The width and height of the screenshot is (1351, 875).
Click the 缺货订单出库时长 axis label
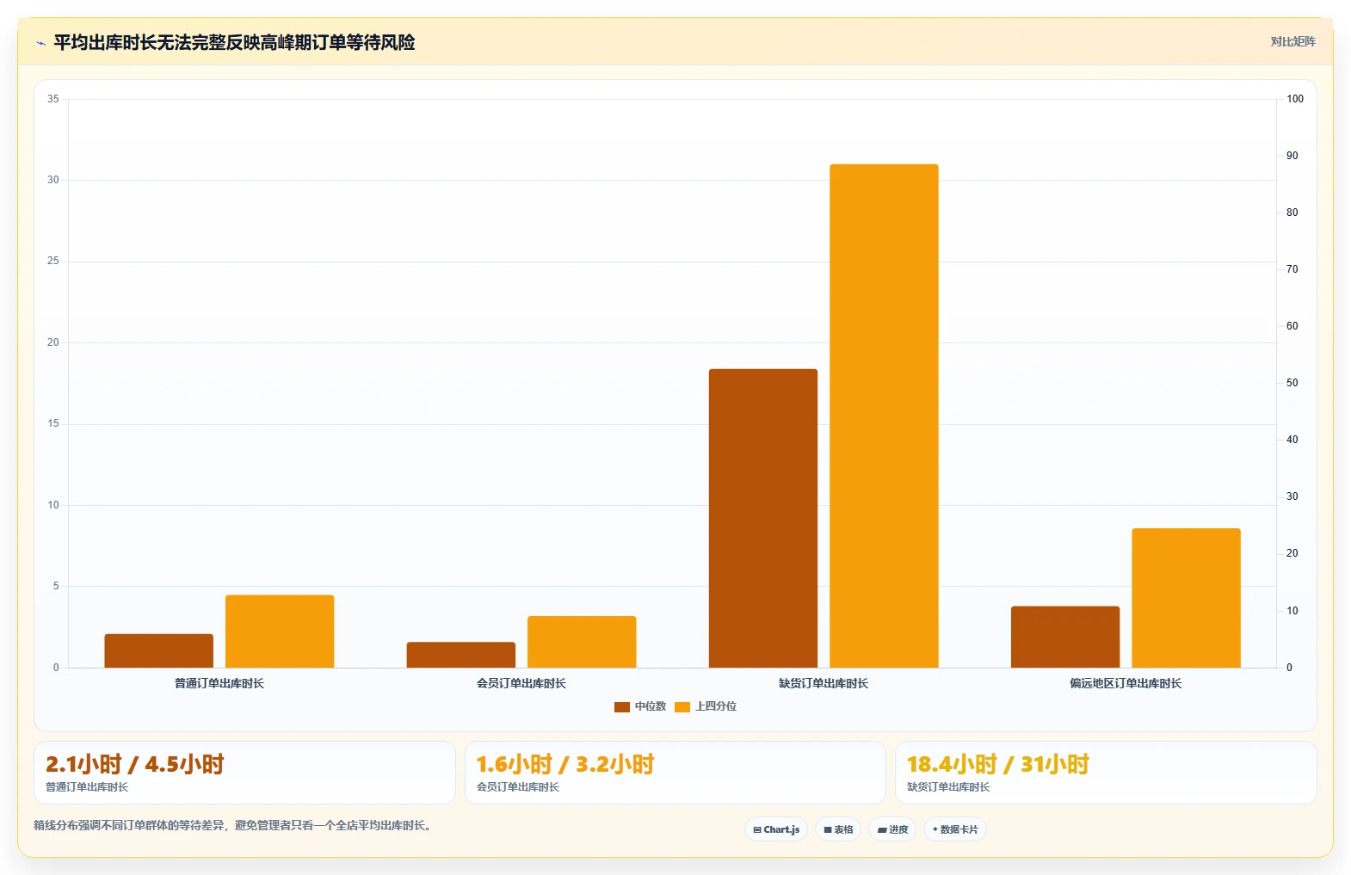coord(824,683)
